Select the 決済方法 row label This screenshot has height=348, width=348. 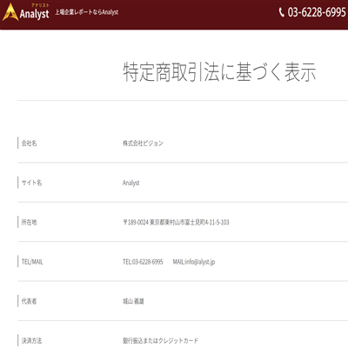point(31,340)
